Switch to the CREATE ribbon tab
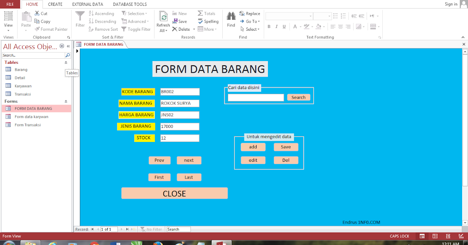The height and width of the screenshot is (245, 468). point(55,4)
